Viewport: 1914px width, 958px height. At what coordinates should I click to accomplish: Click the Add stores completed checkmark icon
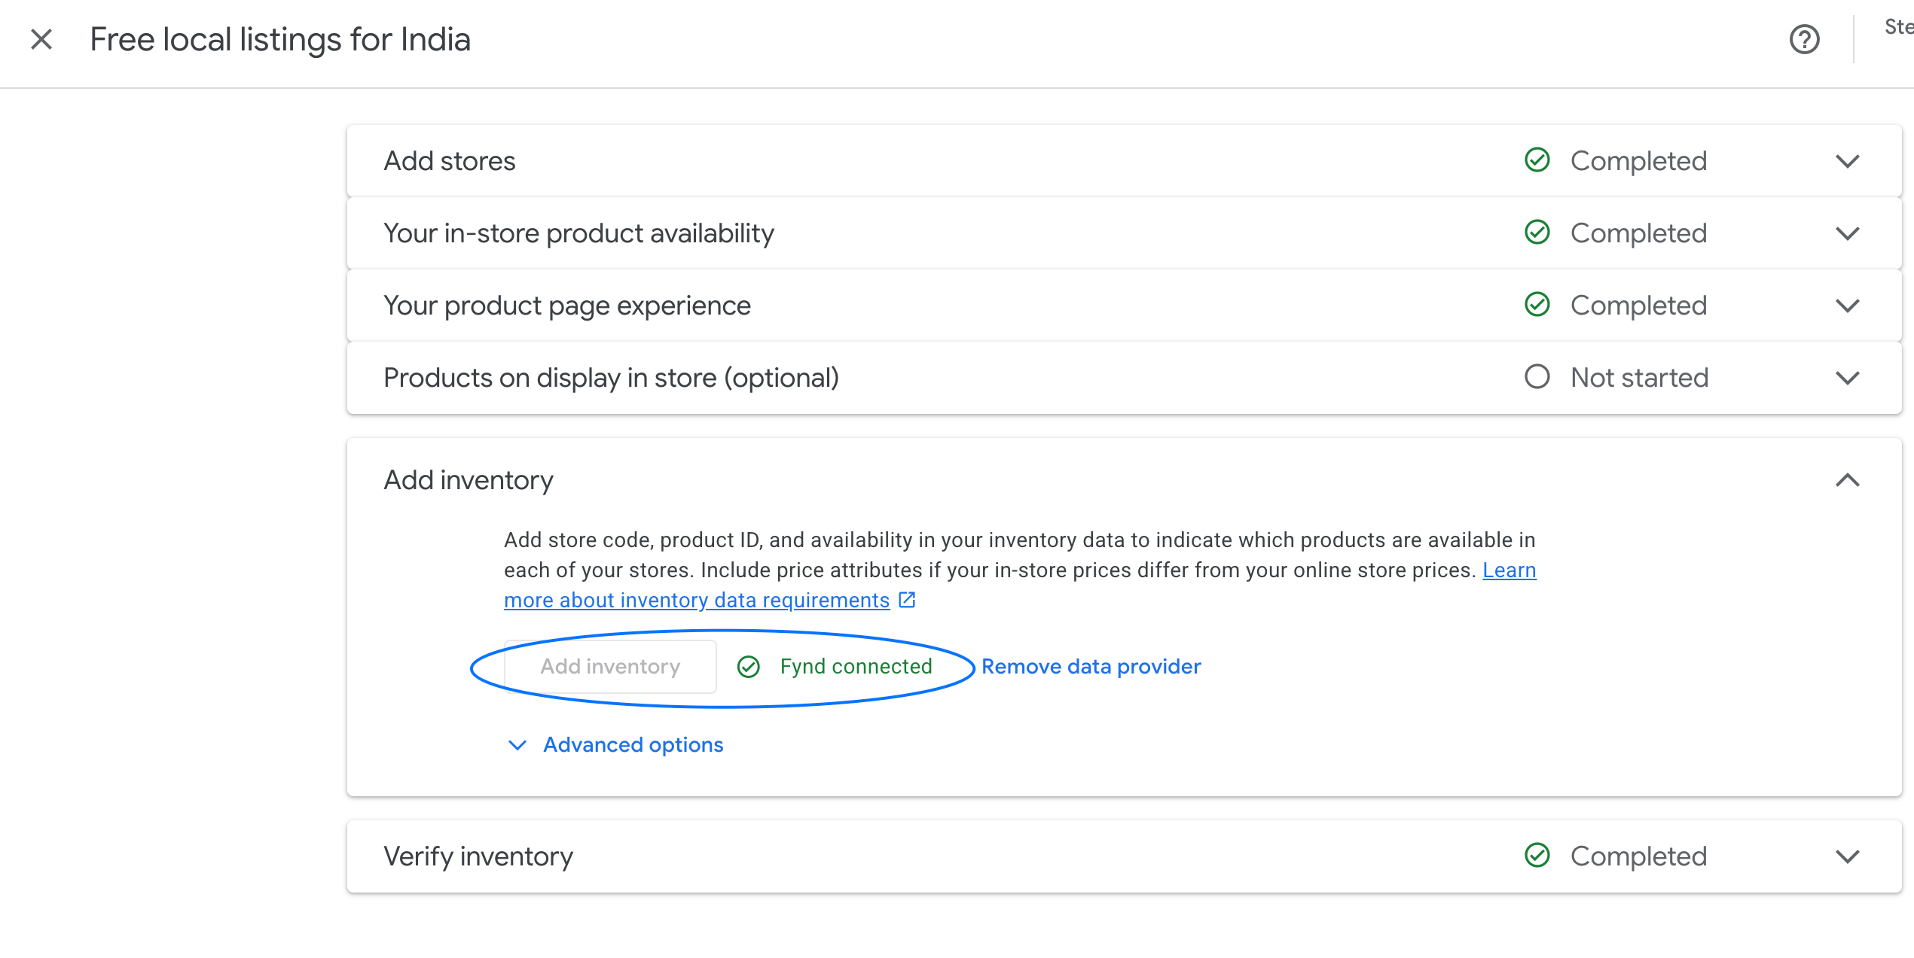pyautogui.click(x=1537, y=160)
